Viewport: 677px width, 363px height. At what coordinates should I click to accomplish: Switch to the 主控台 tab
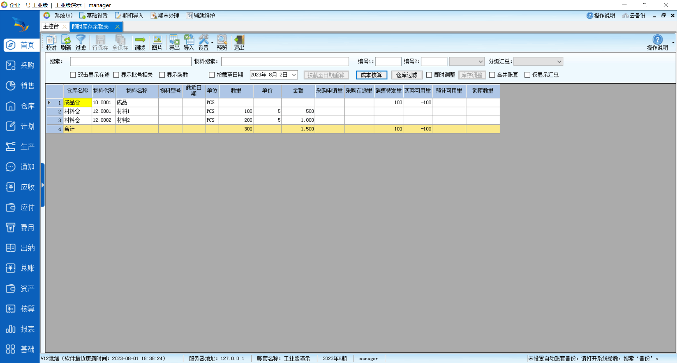click(51, 27)
